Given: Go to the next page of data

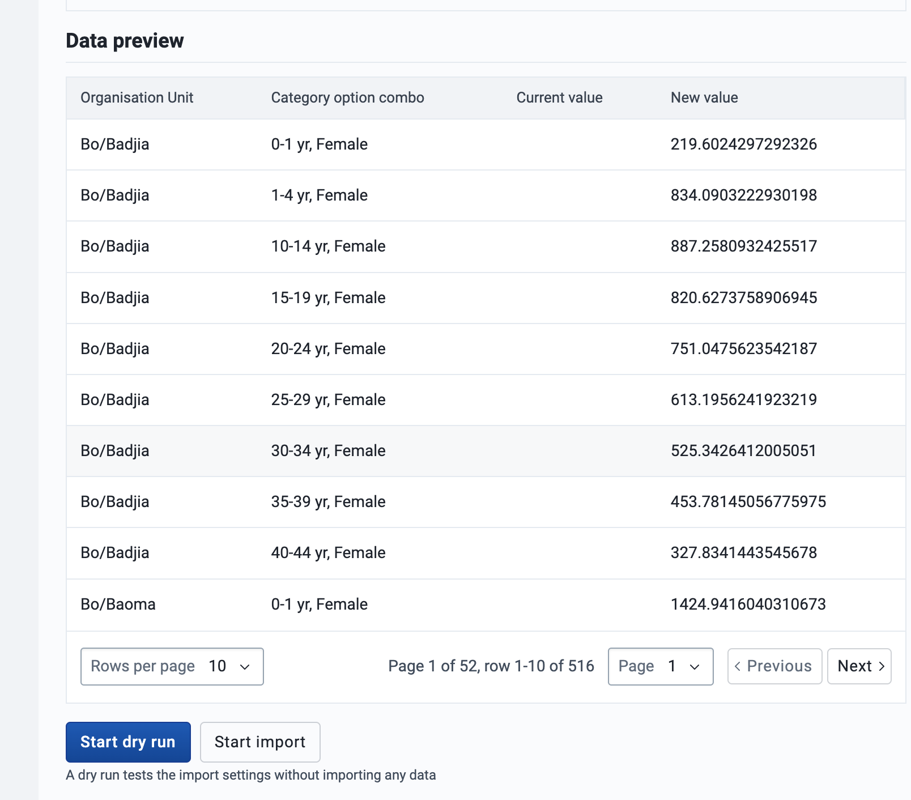Looking at the screenshot, I should (x=859, y=666).
